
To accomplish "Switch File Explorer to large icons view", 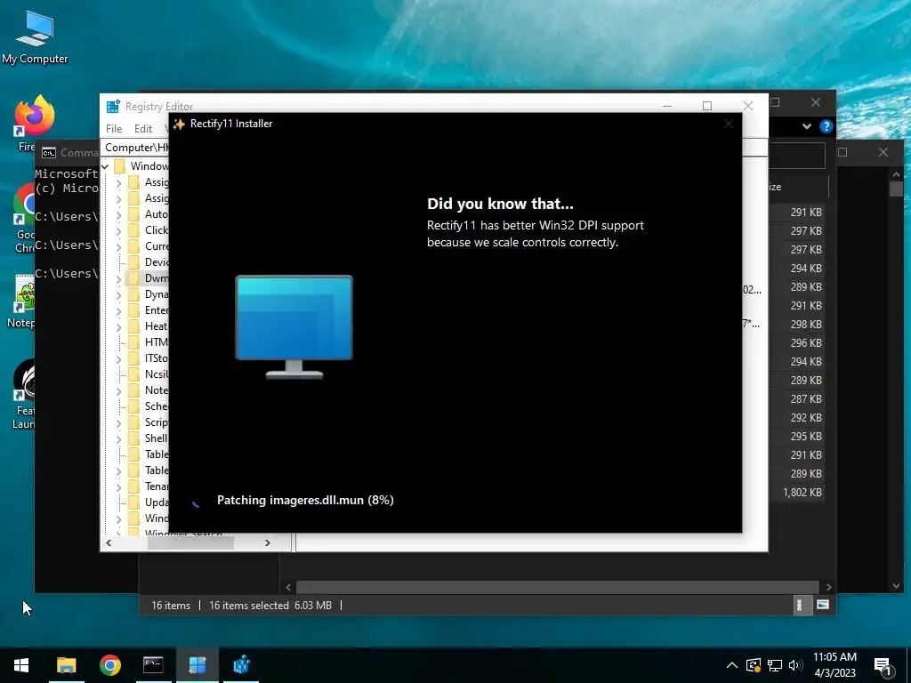I will 823,605.
